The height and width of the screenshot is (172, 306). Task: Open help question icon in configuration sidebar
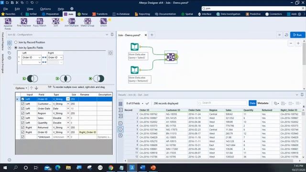(x=10, y=58)
